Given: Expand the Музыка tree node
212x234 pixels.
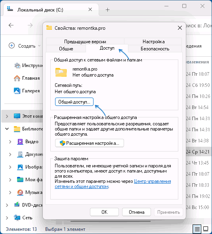Looking at the screenshot, I should tap(10, 192).
